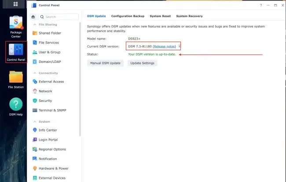The image size is (286, 182).
Task: Select File Services in sidebar
Action: click(49, 43)
